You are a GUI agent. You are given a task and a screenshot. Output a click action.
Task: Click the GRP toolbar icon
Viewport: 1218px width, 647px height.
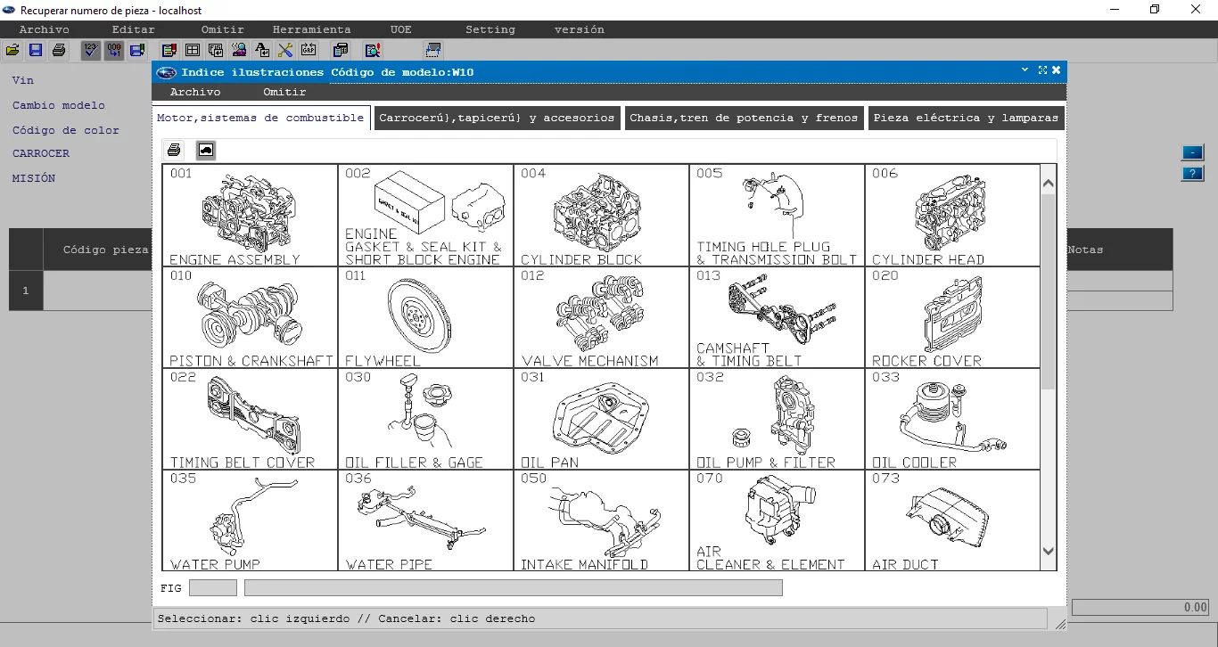309,51
